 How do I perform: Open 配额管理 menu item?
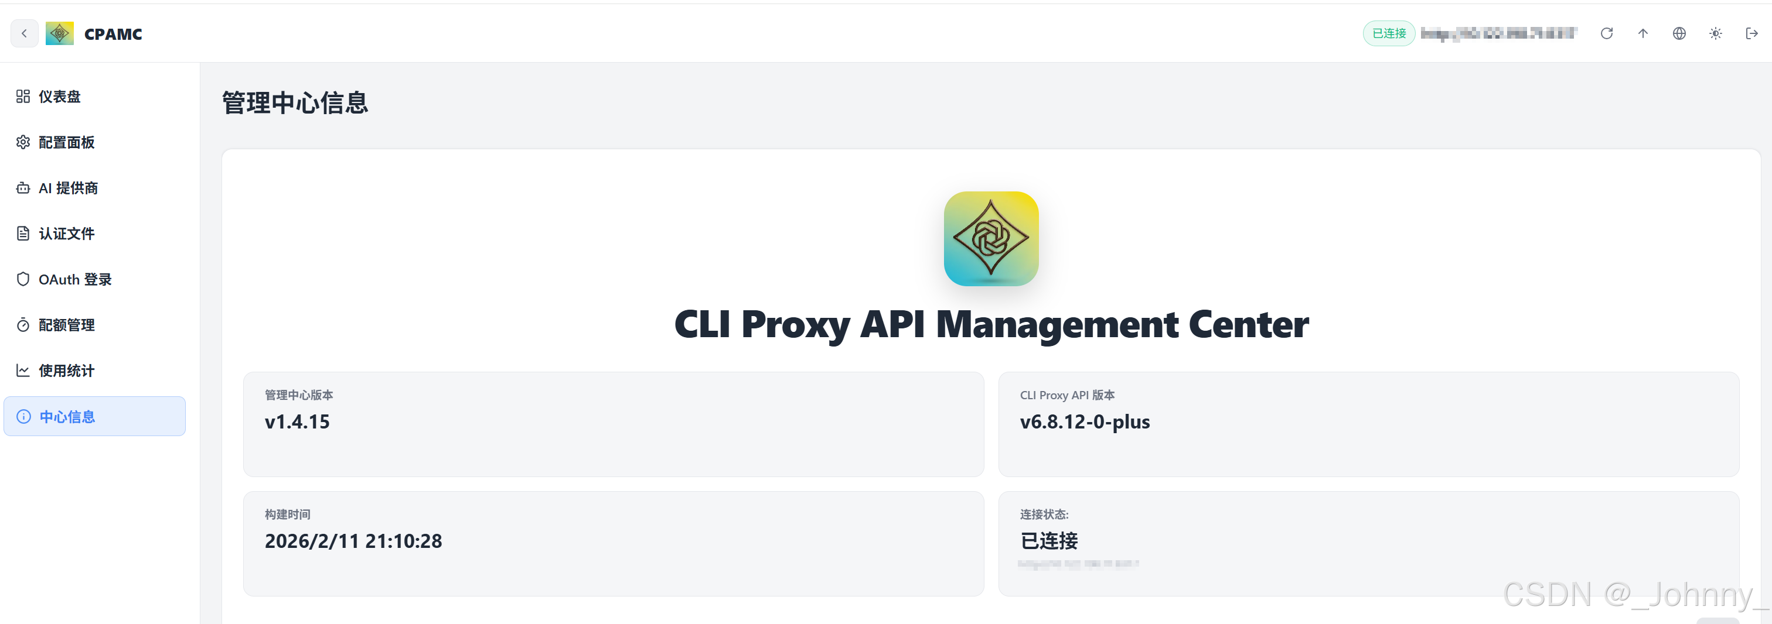95,325
